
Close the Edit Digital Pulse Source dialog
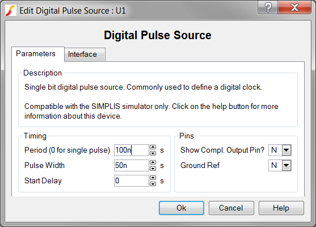point(294,7)
